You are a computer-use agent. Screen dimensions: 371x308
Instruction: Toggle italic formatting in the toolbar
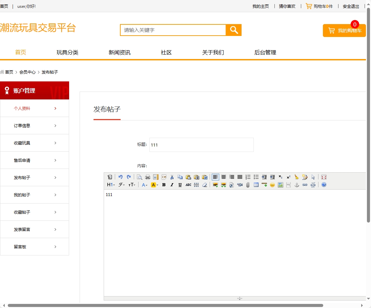pyautogui.click(x=172, y=185)
